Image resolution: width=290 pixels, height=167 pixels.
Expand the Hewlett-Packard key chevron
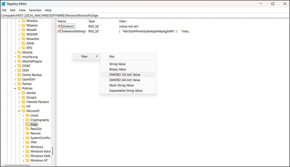tap(19, 102)
